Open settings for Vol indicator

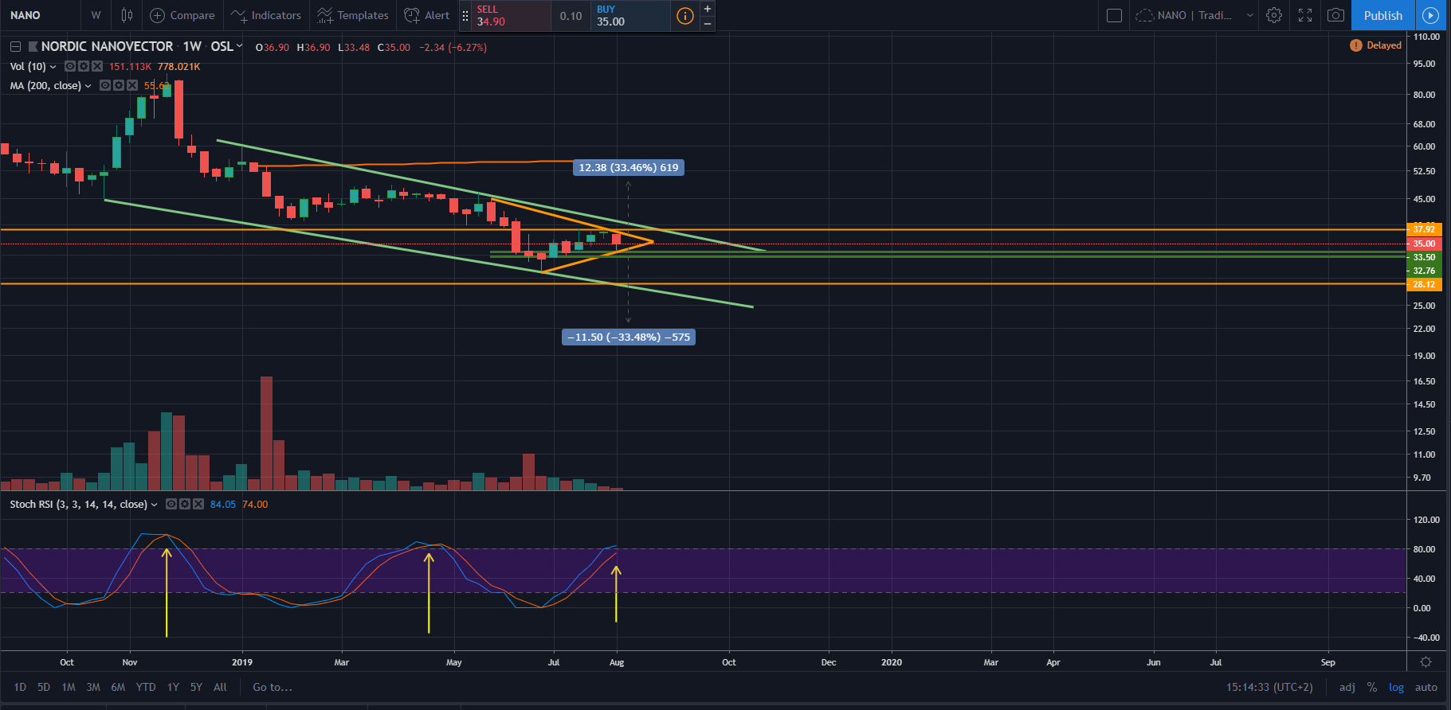84,66
